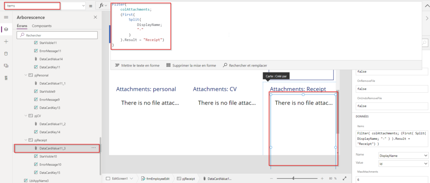
Task: Toggle the hamburger menu in left rail
Action: 6,17
